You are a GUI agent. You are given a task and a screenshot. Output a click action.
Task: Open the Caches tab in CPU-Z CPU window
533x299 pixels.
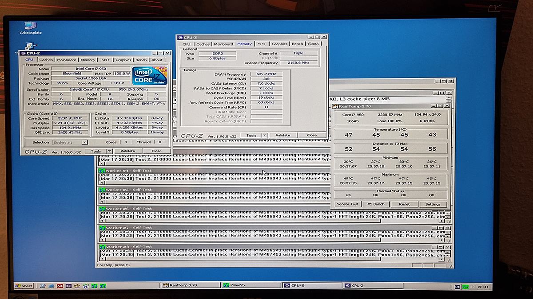[x=46, y=60]
